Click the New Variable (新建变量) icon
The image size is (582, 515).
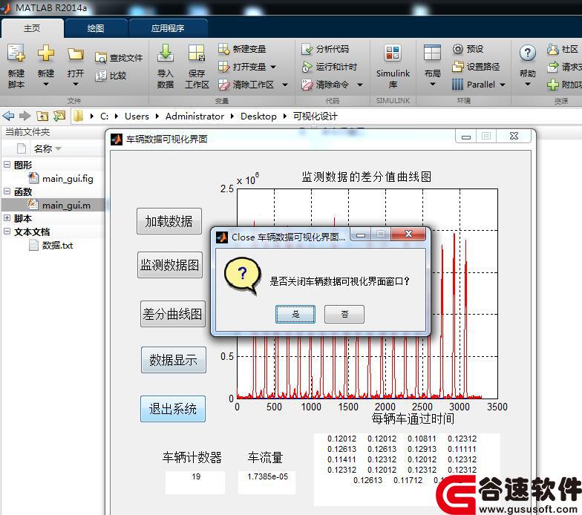tap(224, 49)
